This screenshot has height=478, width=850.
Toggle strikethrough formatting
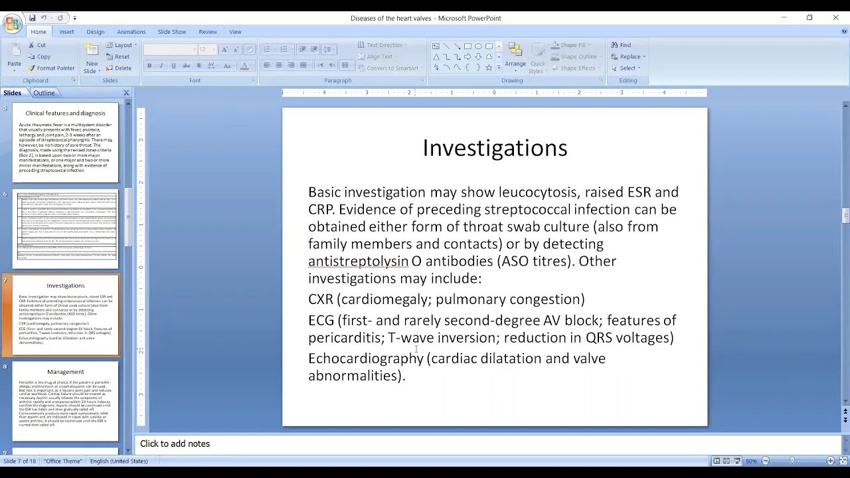(x=186, y=66)
